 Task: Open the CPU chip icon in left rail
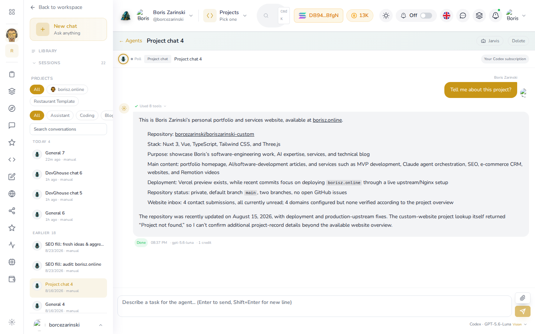[x=12, y=262]
